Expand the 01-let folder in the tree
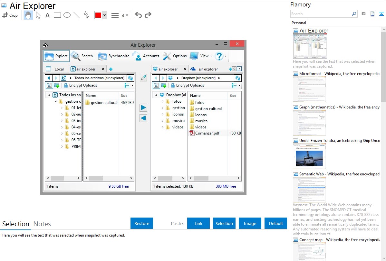 [x=62, y=108]
